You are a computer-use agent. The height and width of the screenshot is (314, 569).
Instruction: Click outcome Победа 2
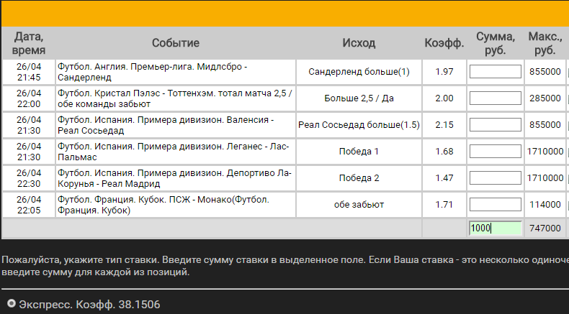point(359,177)
